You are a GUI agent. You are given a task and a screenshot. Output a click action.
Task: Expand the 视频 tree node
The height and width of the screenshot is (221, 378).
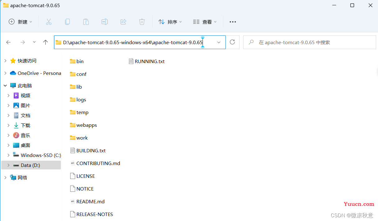pyautogui.click(x=9, y=95)
